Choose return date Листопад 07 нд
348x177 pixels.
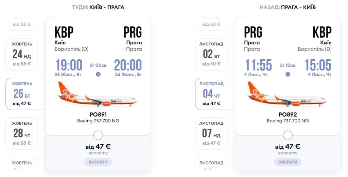211,133
